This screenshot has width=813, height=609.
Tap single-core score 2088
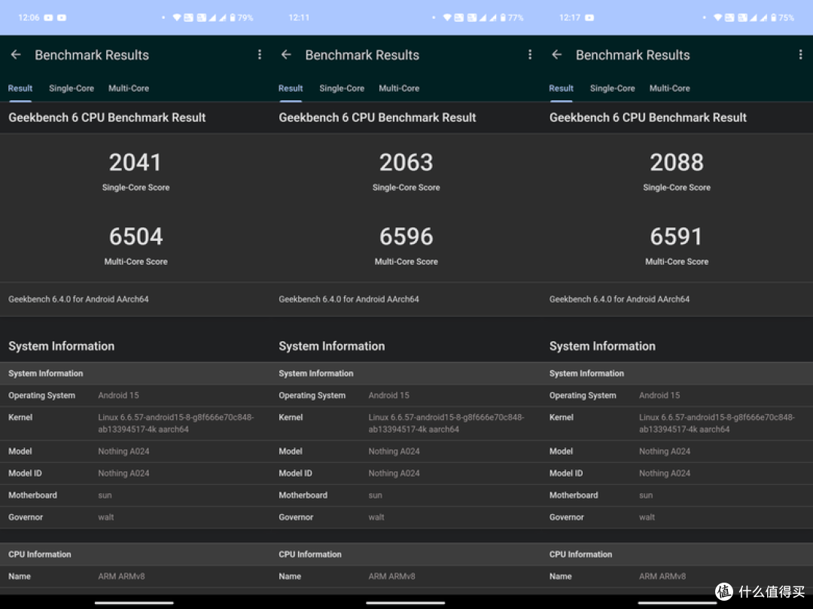pyautogui.click(x=677, y=163)
